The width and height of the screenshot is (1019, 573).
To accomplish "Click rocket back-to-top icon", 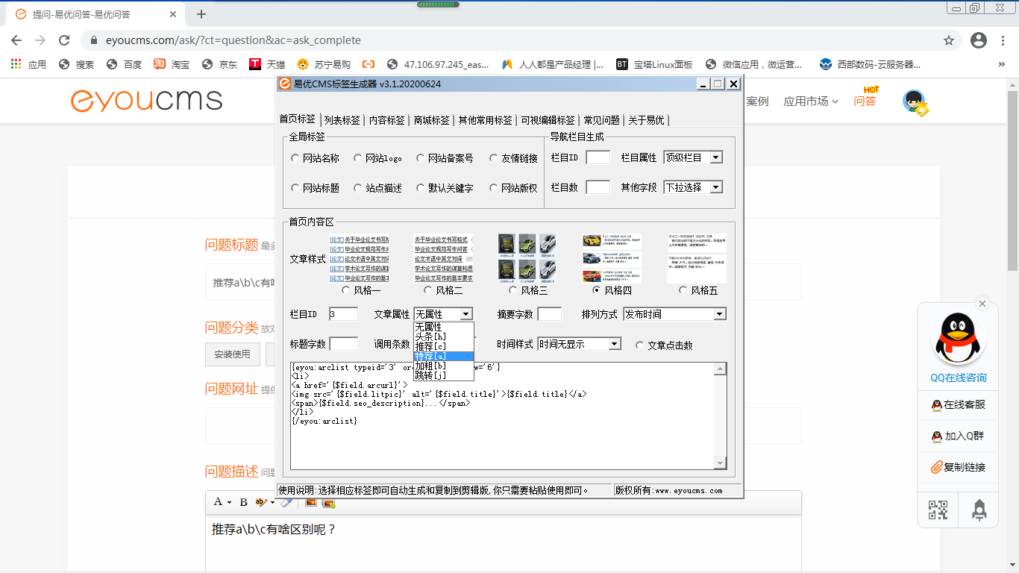I will click(979, 510).
